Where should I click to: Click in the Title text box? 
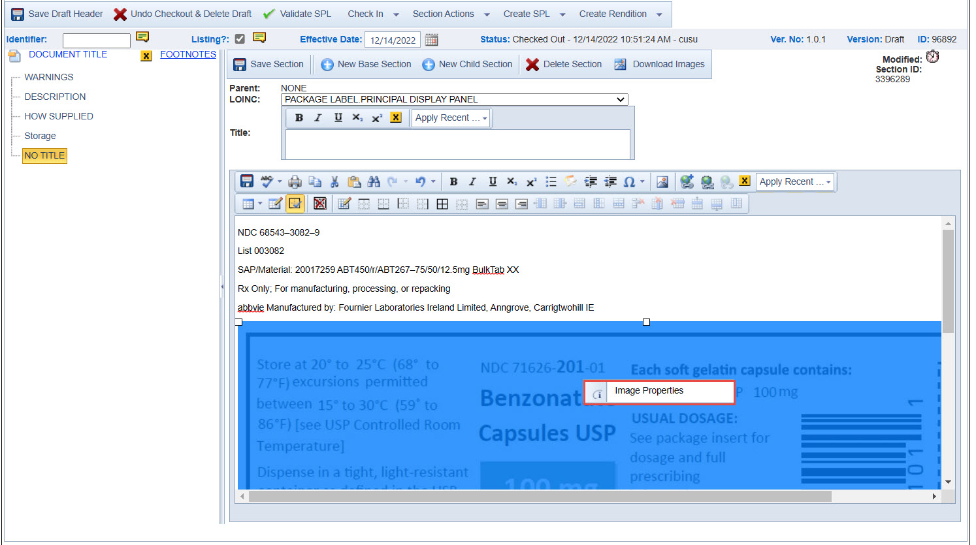(458, 144)
